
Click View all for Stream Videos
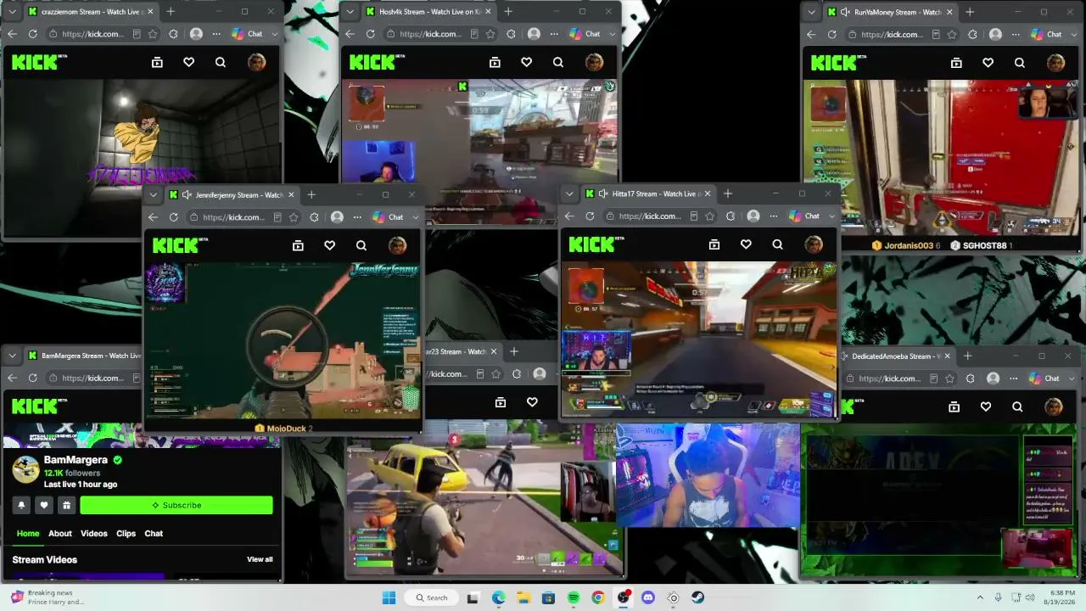(260, 560)
